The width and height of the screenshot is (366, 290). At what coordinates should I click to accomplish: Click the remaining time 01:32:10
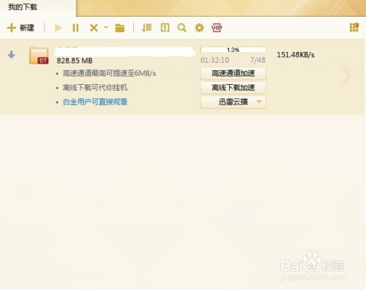click(x=214, y=60)
